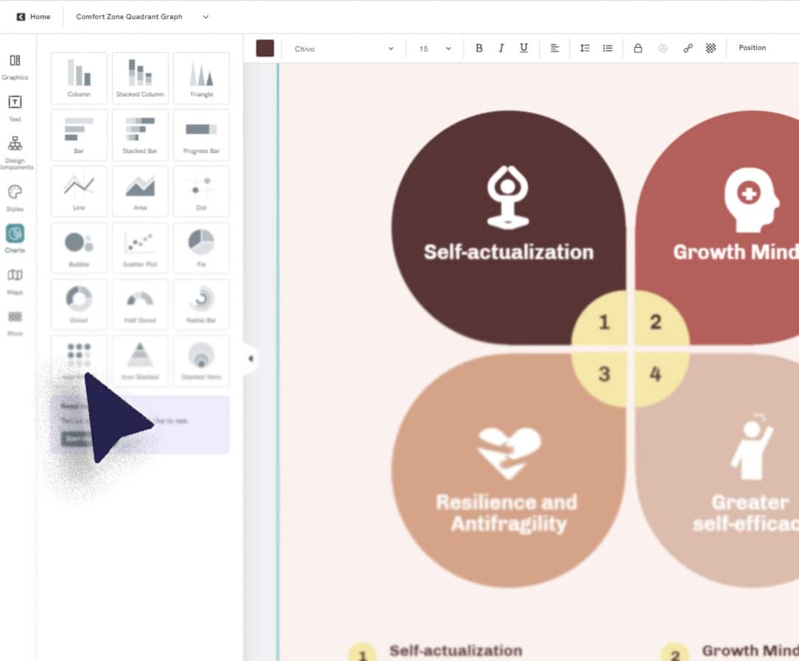Open the Chivo font dropdown
This screenshot has width=799, height=661.
pyautogui.click(x=343, y=49)
